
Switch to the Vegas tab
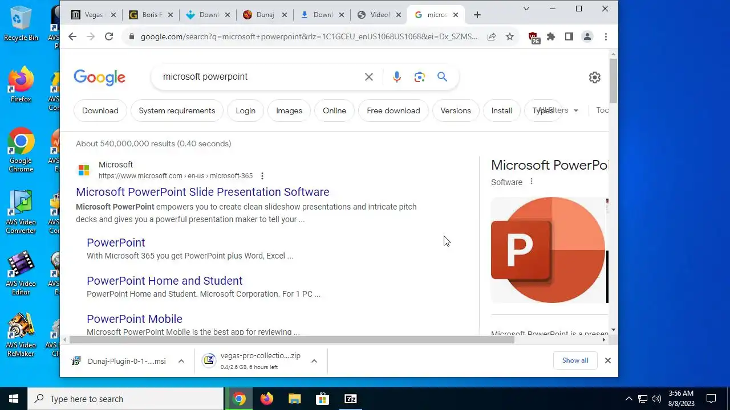point(94,15)
